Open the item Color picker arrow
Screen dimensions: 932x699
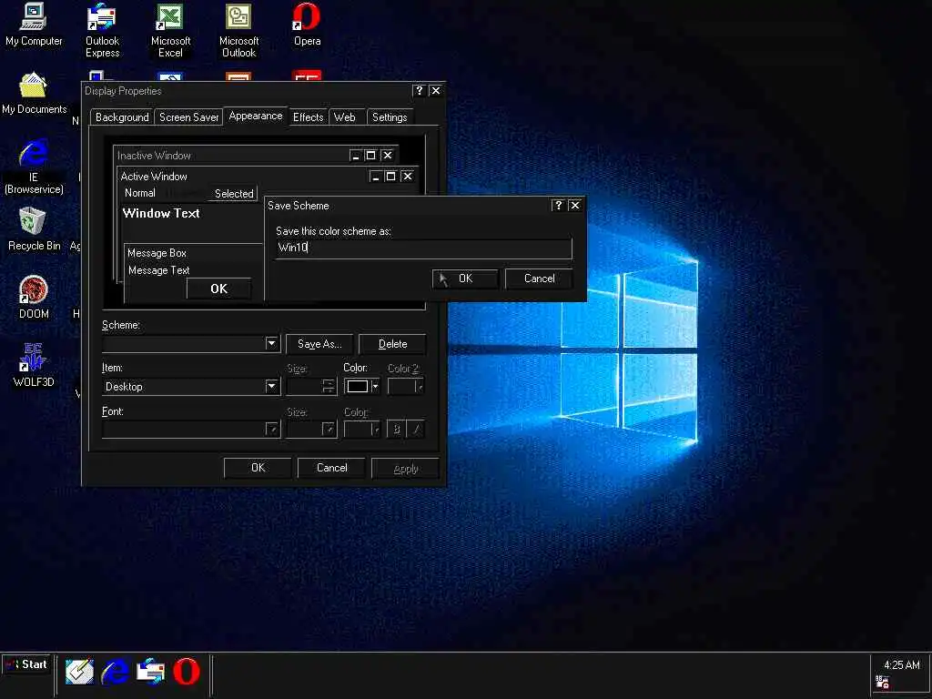pos(375,386)
